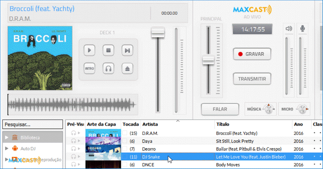323x169 pixels.
Task: Sort by the Tocada column header
Action: 130,124
